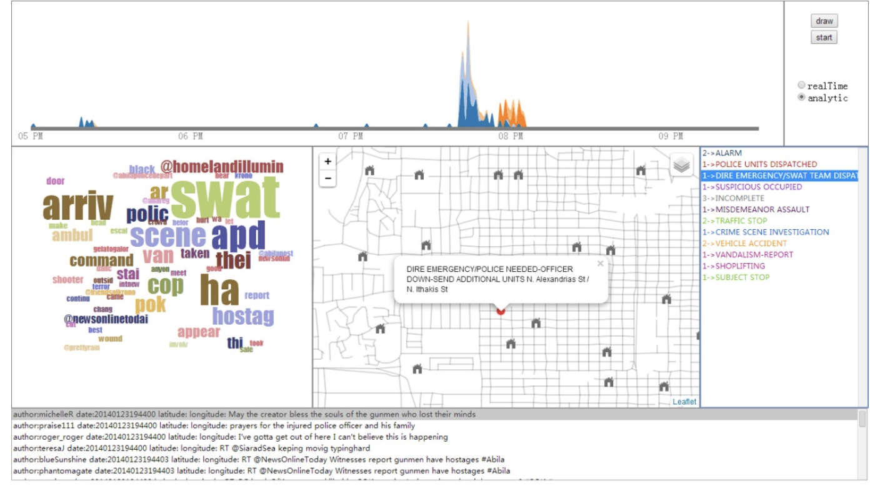Screen dimensions: 870x486
Task: Close the dire emergency popup
Action: click(601, 264)
